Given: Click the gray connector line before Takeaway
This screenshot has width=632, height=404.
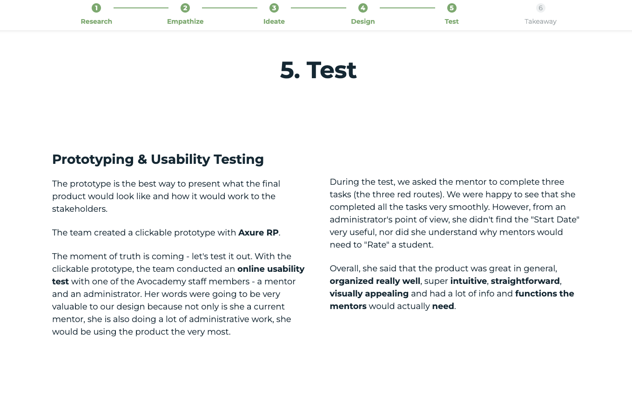Looking at the screenshot, I should [x=496, y=7].
